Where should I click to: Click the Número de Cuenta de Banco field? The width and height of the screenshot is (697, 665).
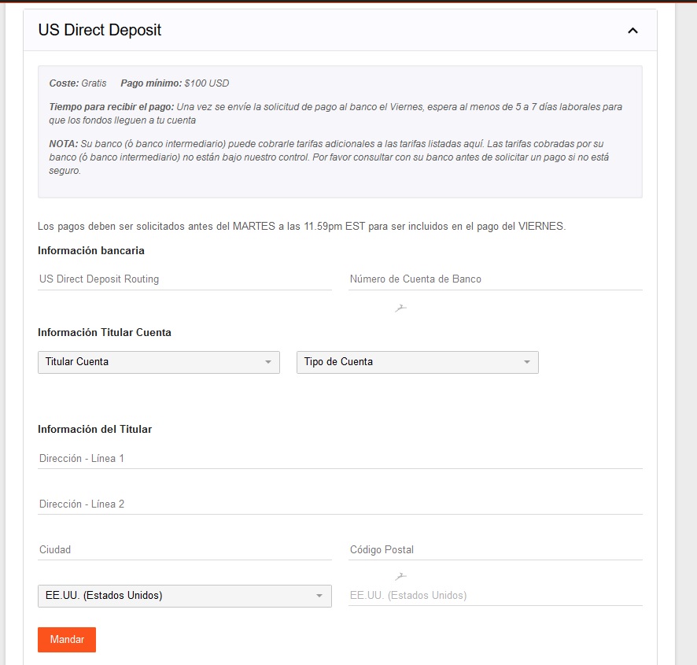click(x=495, y=279)
